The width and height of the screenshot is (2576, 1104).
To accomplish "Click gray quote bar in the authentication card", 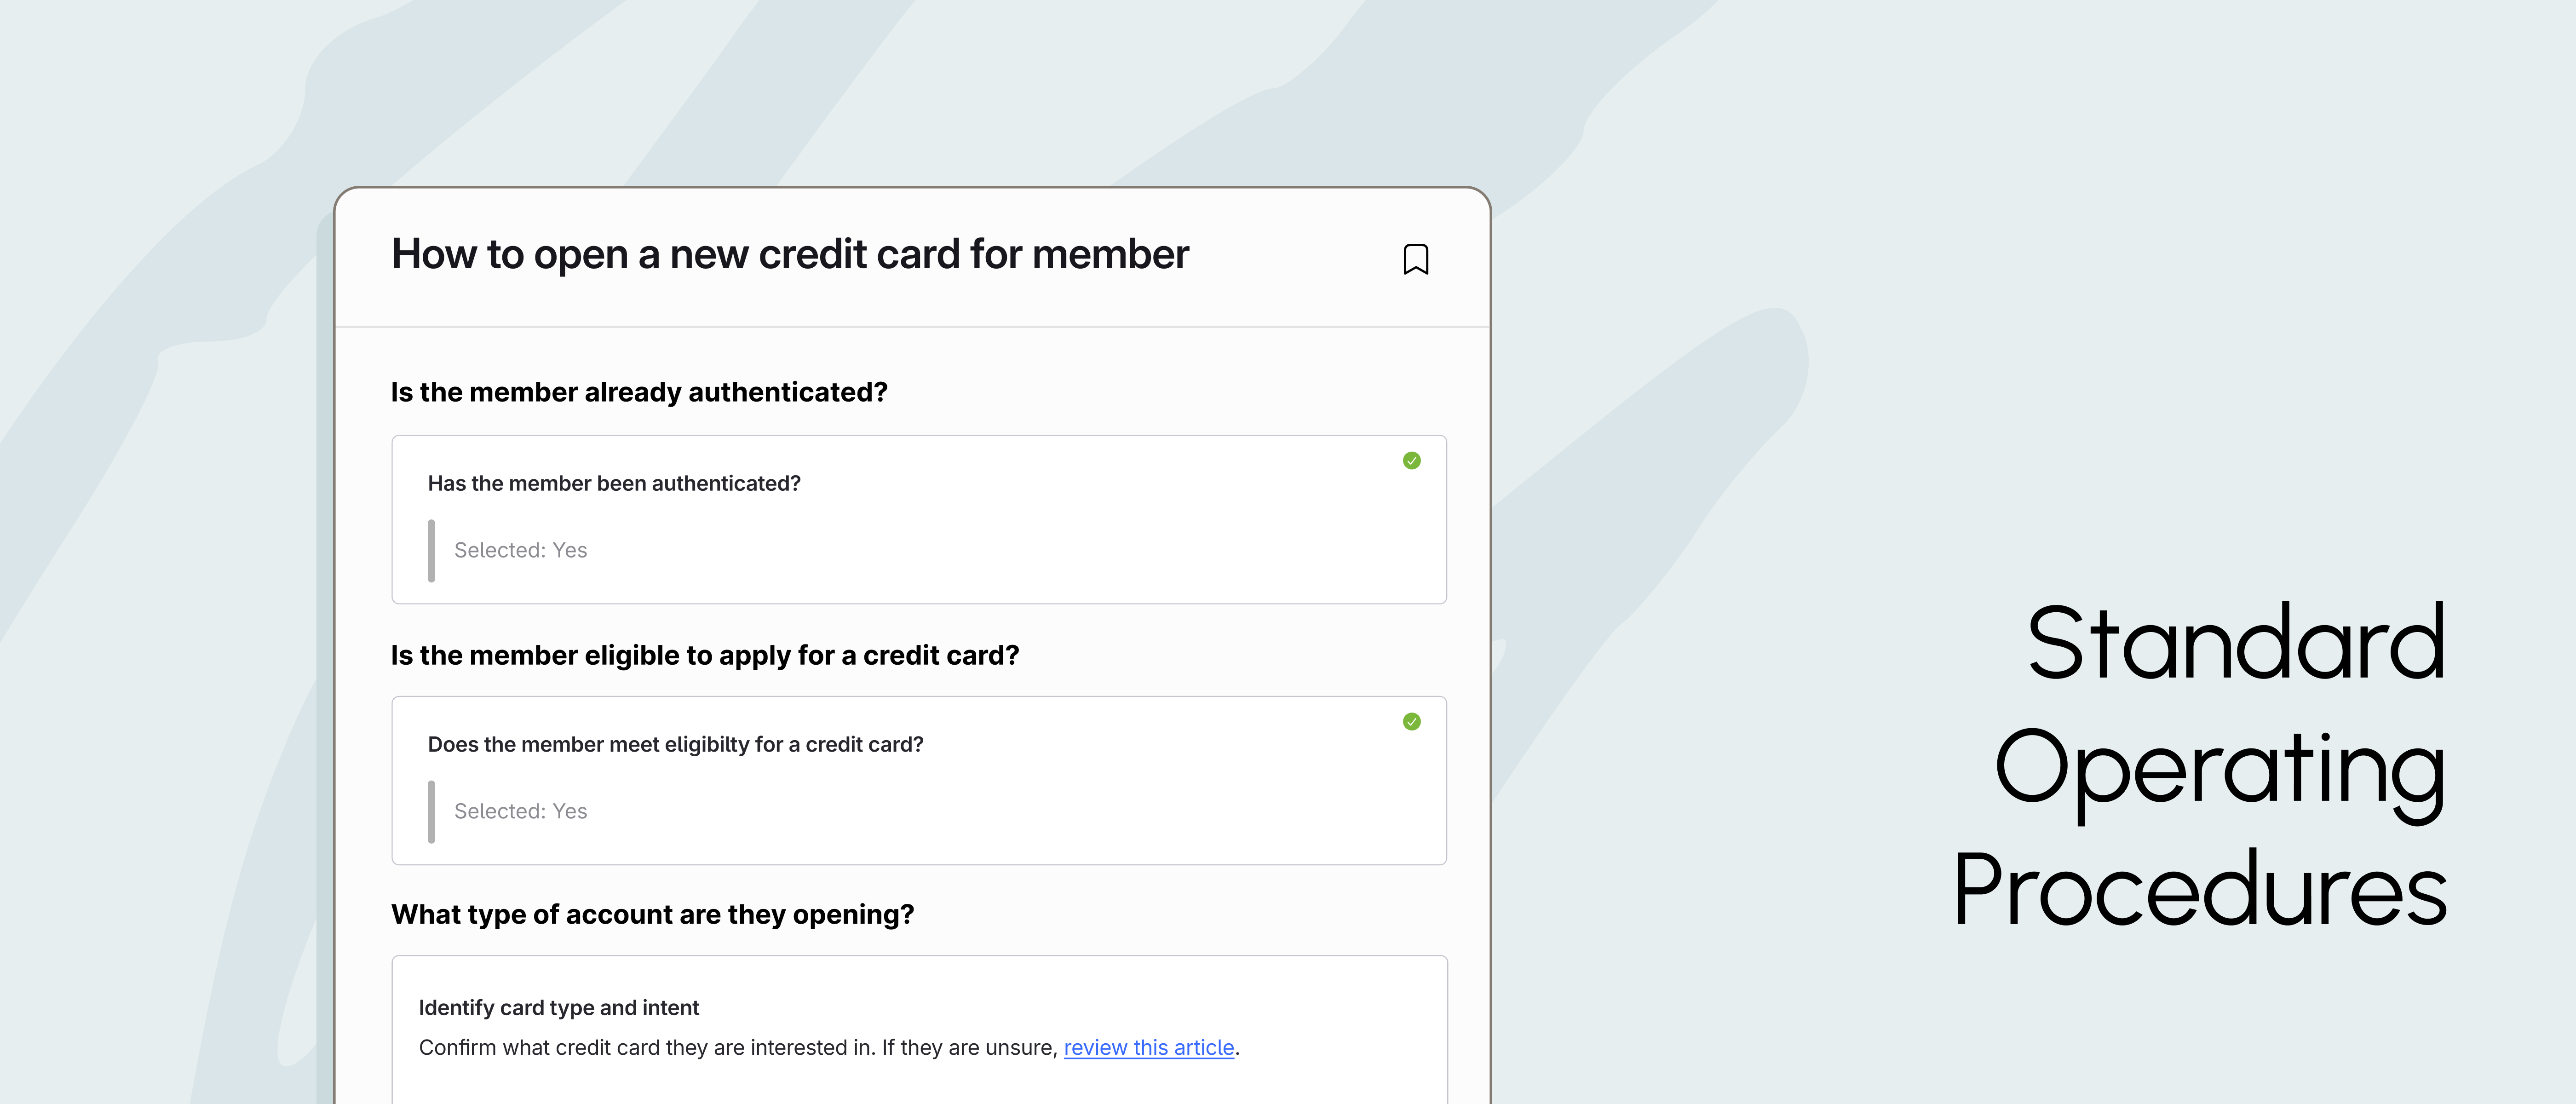I will coord(431,550).
